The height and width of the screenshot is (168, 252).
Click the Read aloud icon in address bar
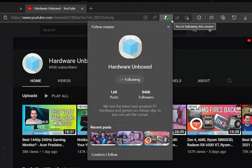click(155, 18)
